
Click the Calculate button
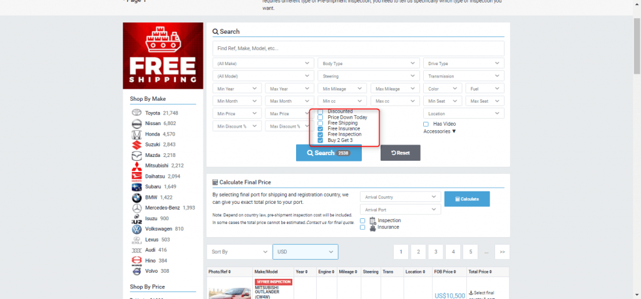[467, 199]
